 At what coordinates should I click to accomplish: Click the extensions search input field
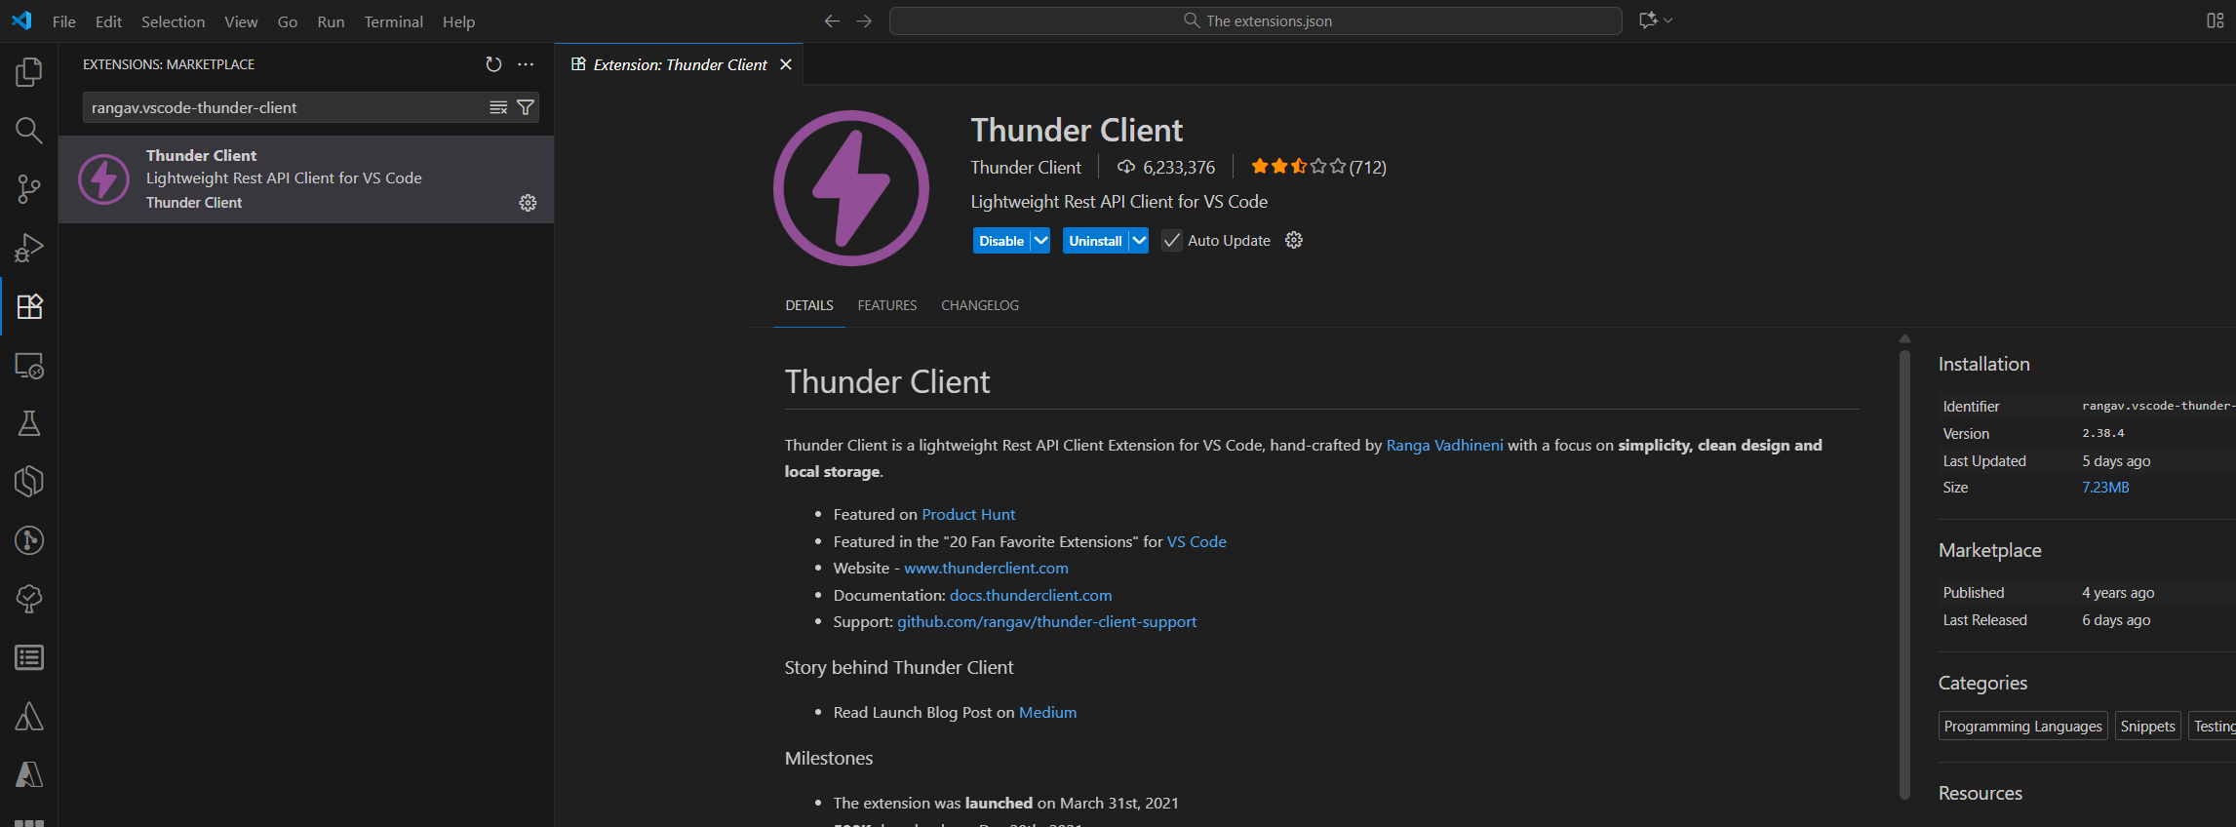(x=288, y=107)
